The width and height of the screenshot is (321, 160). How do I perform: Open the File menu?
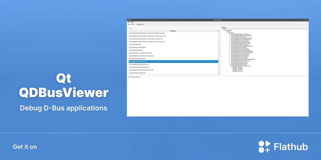[129, 22]
